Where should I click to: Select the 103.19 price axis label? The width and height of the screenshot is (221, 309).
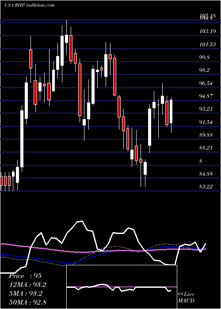tap(208, 31)
